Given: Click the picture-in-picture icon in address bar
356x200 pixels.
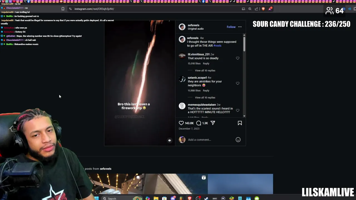Looking at the screenshot, I should (x=243, y=9).
